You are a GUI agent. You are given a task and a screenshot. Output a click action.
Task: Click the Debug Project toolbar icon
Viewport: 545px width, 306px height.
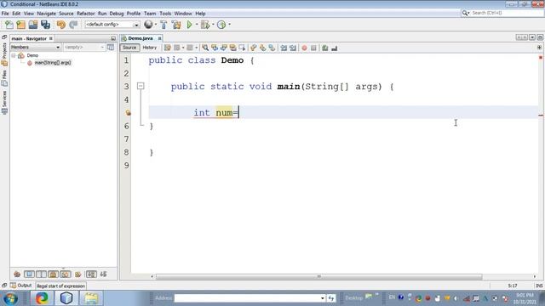pyautogui.click(x=205, y=25)
